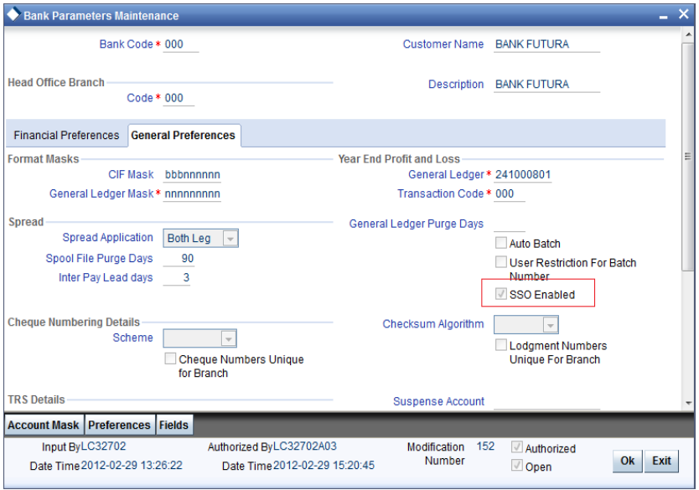Screen dimensions: 699x490
Task: Click the vertical scrollbar thumb
Action: pyautogui.click(x=688, y=156)
